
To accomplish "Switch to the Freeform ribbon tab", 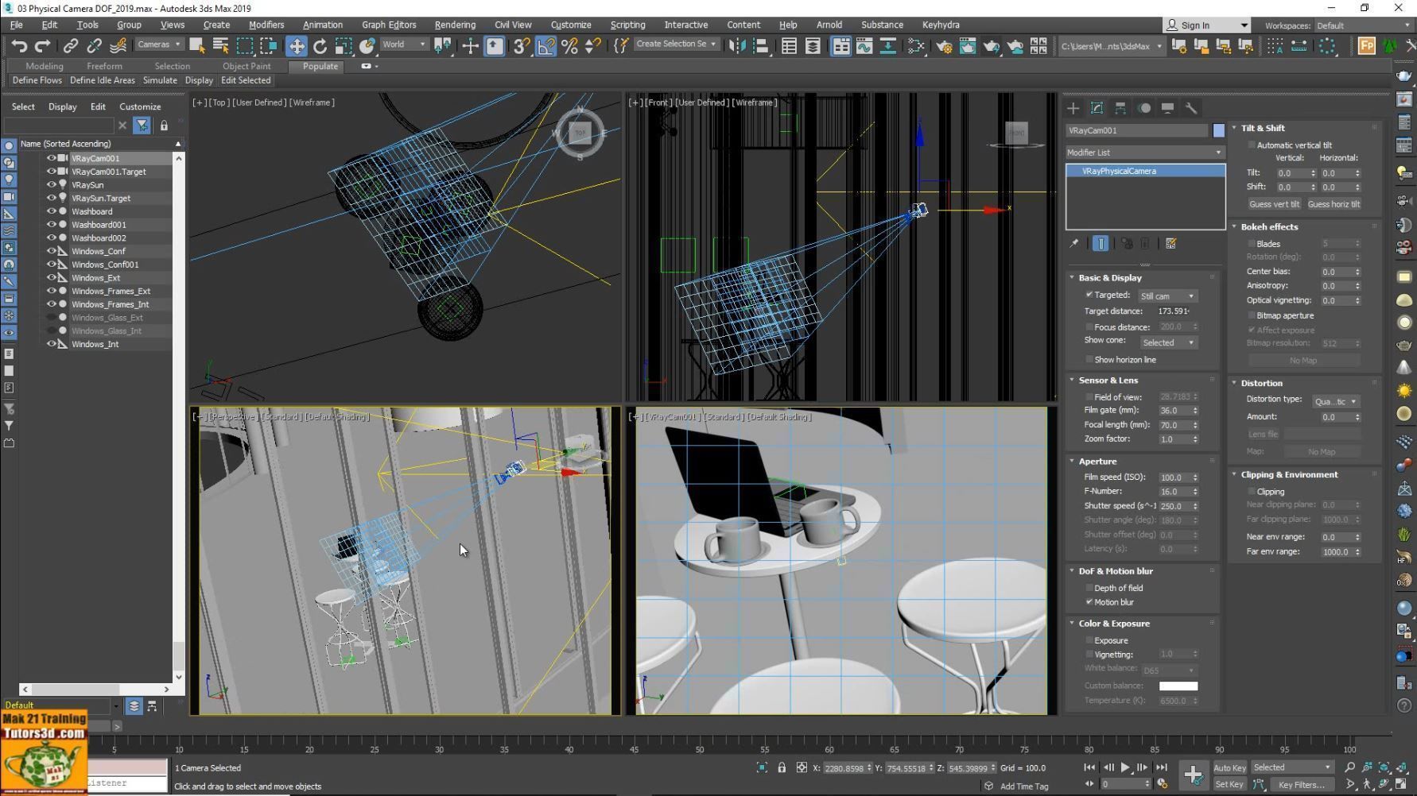I will coord(104,67).
